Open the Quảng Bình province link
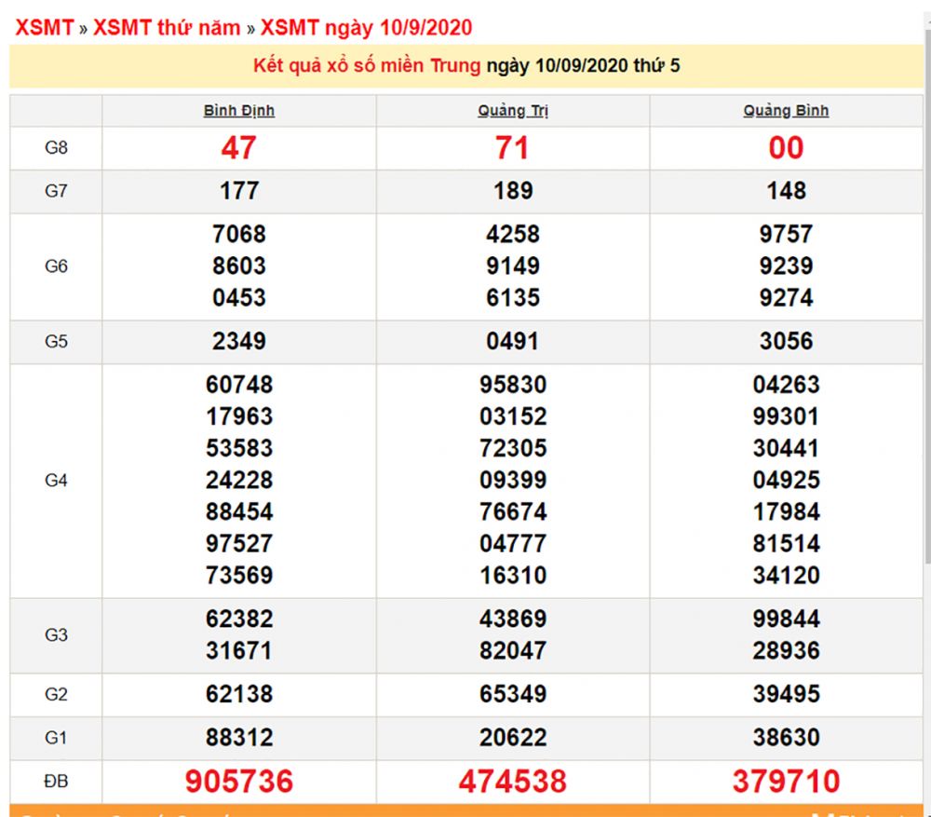 pyautogui.click(x=786, y=111)
